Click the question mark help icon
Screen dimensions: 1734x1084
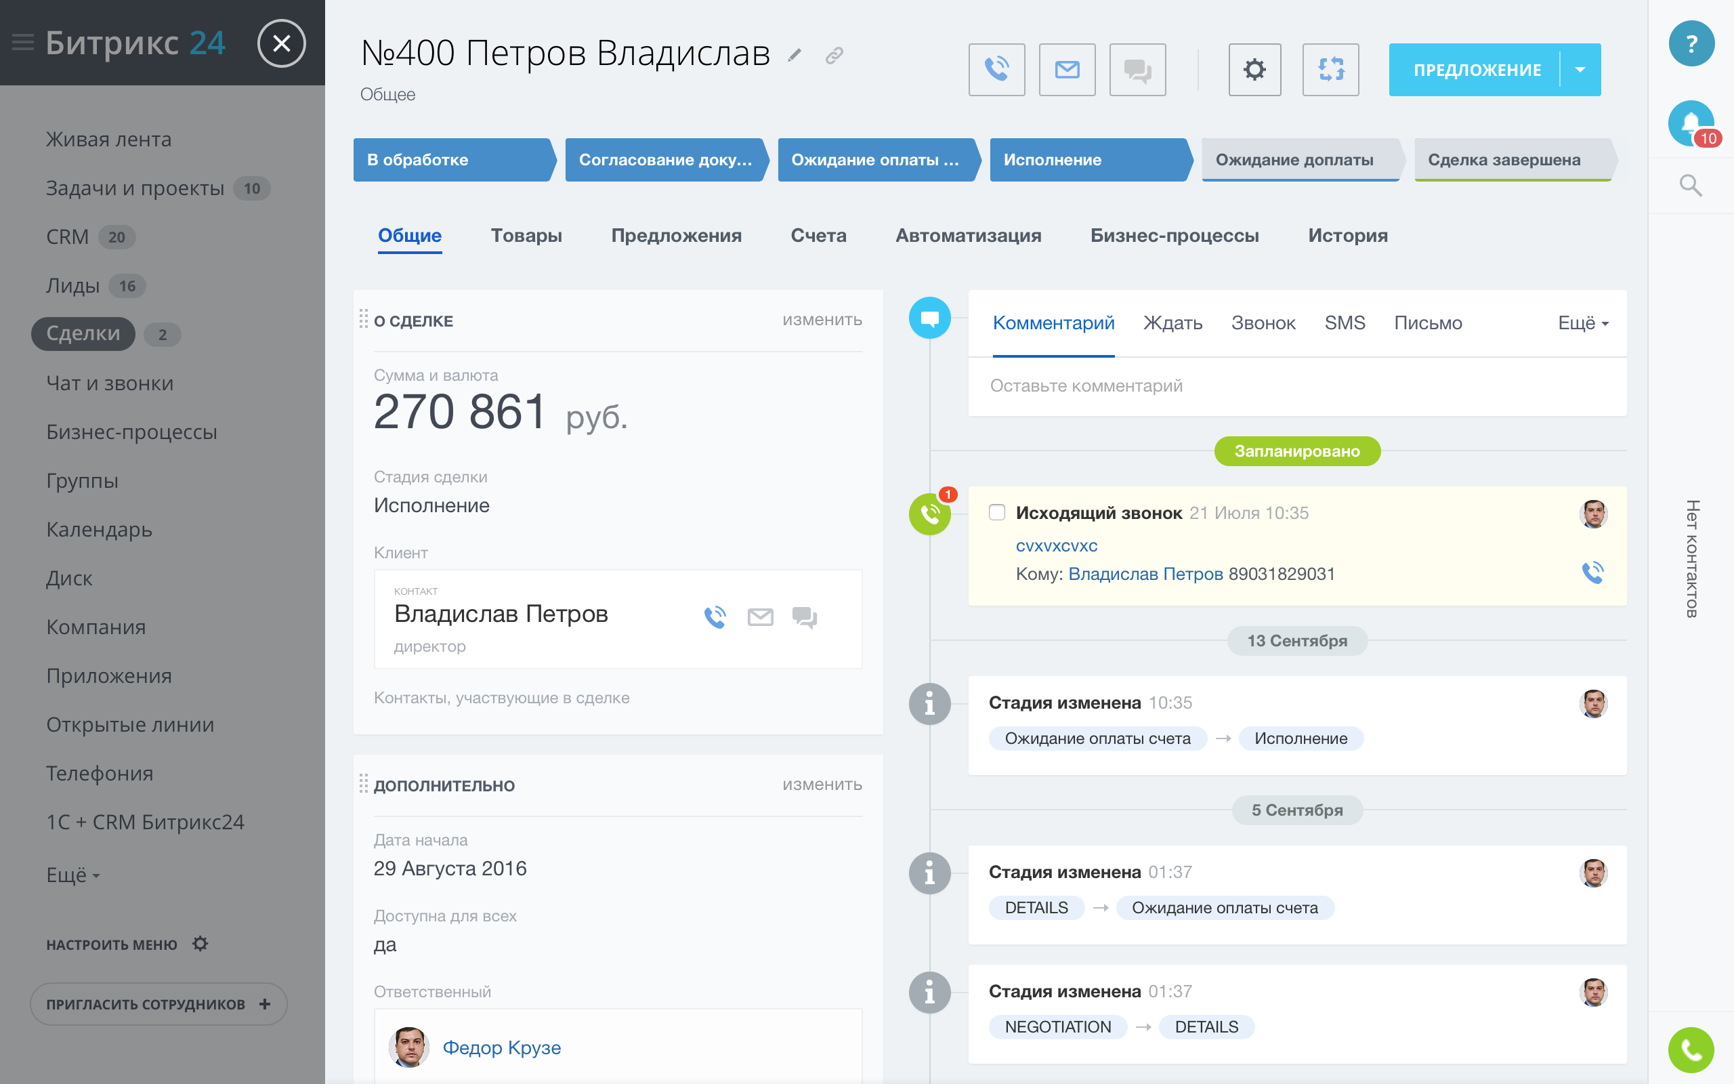tap(1691, 44)
